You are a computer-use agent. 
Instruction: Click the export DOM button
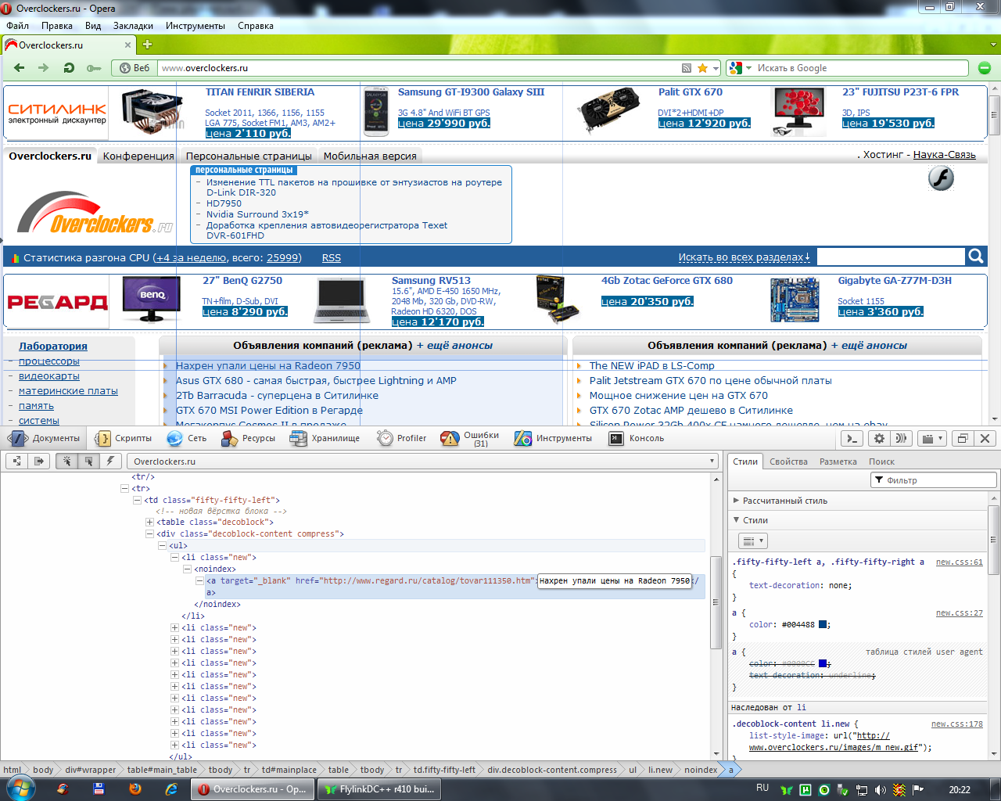coord(38,462)
